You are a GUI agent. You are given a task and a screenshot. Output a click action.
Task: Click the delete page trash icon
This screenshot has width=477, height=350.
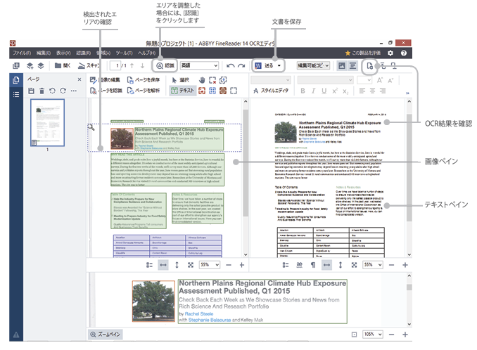(42, 91)
